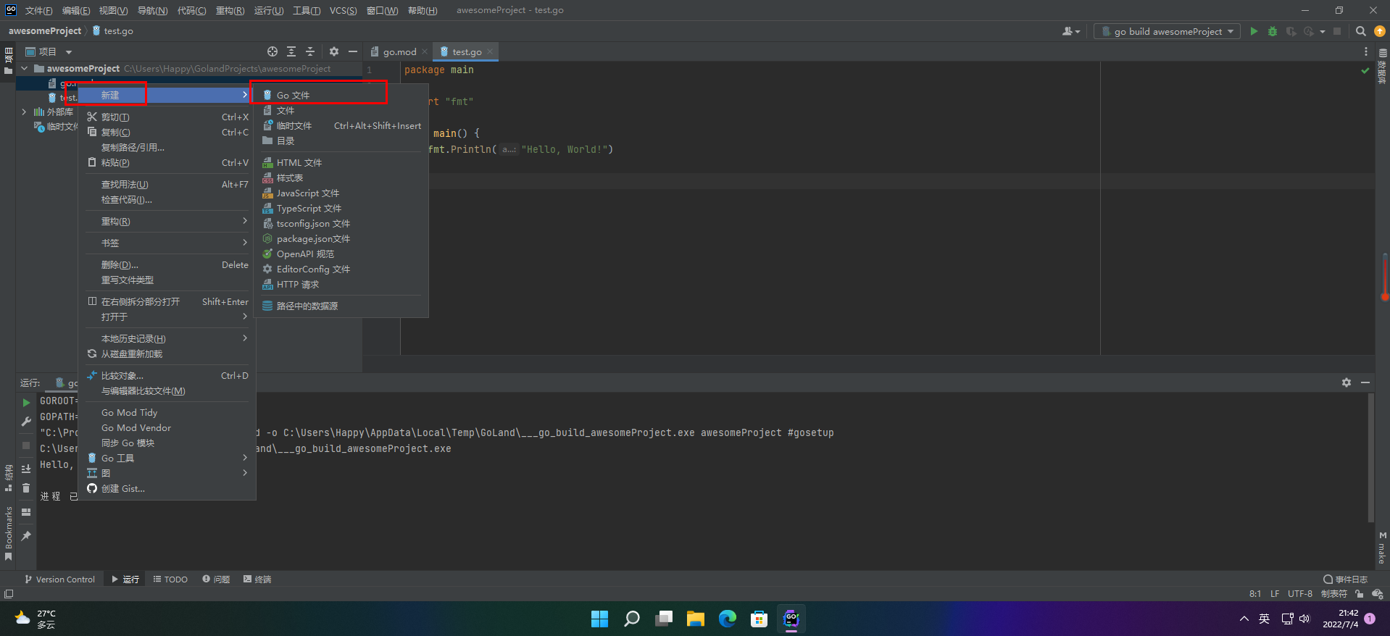Expand all items in project panel
Viewport: 1390px width, 636px height.
click(291, 51)
